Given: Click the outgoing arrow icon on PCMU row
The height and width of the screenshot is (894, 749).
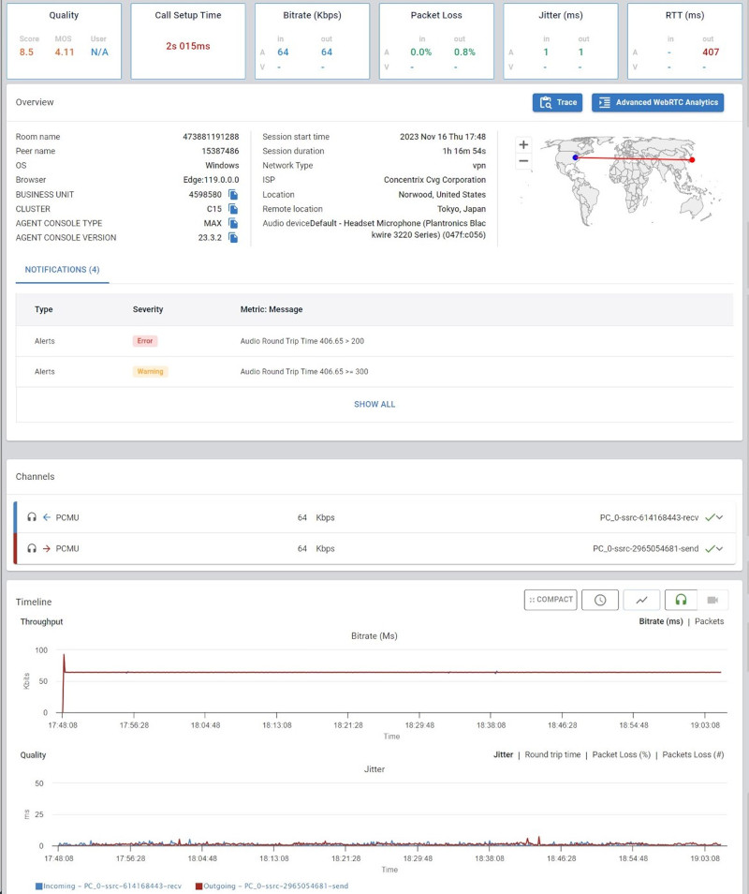Looking at the screenshot, I should point(47,548).
